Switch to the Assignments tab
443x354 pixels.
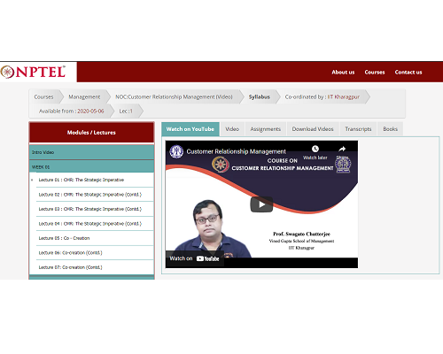pyautogui.click(x=265, y=129)
